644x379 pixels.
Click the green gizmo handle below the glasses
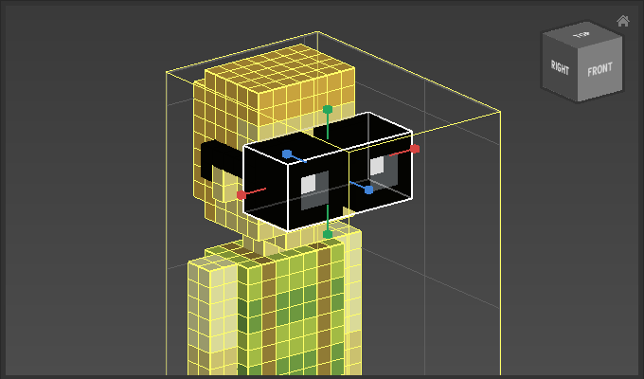click(x=328, y=234)
